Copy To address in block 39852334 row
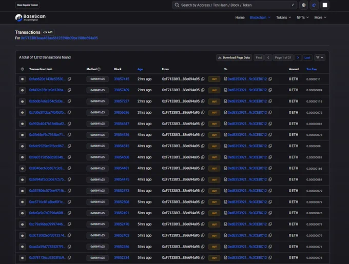The width and height of the screenshot is (349, 264). (270, 257)
